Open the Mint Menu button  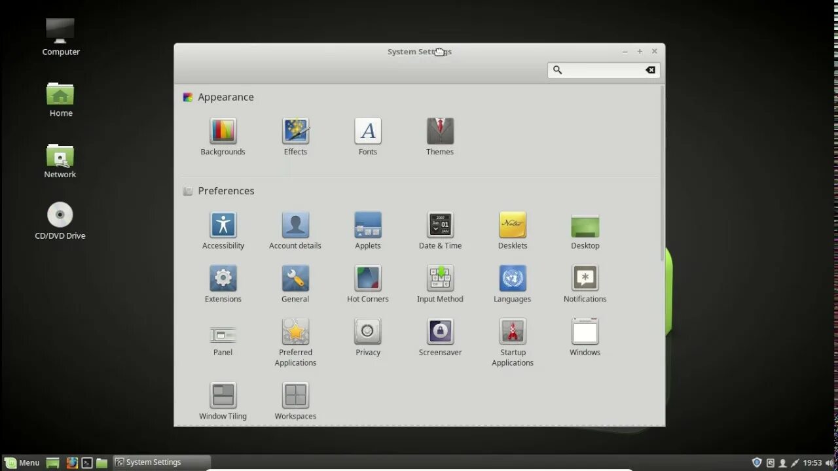23,462
